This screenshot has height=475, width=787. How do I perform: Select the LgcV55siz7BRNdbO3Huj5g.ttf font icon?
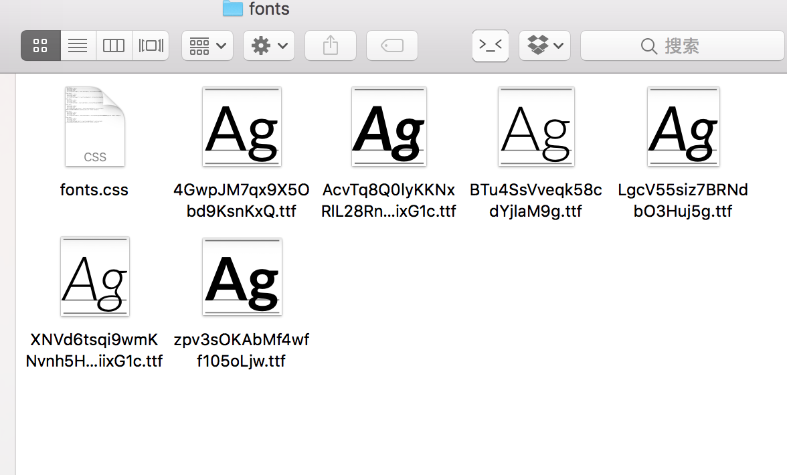[x=683, y=126]
